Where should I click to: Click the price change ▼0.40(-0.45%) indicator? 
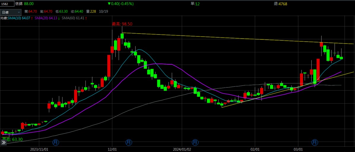[120, 4]
